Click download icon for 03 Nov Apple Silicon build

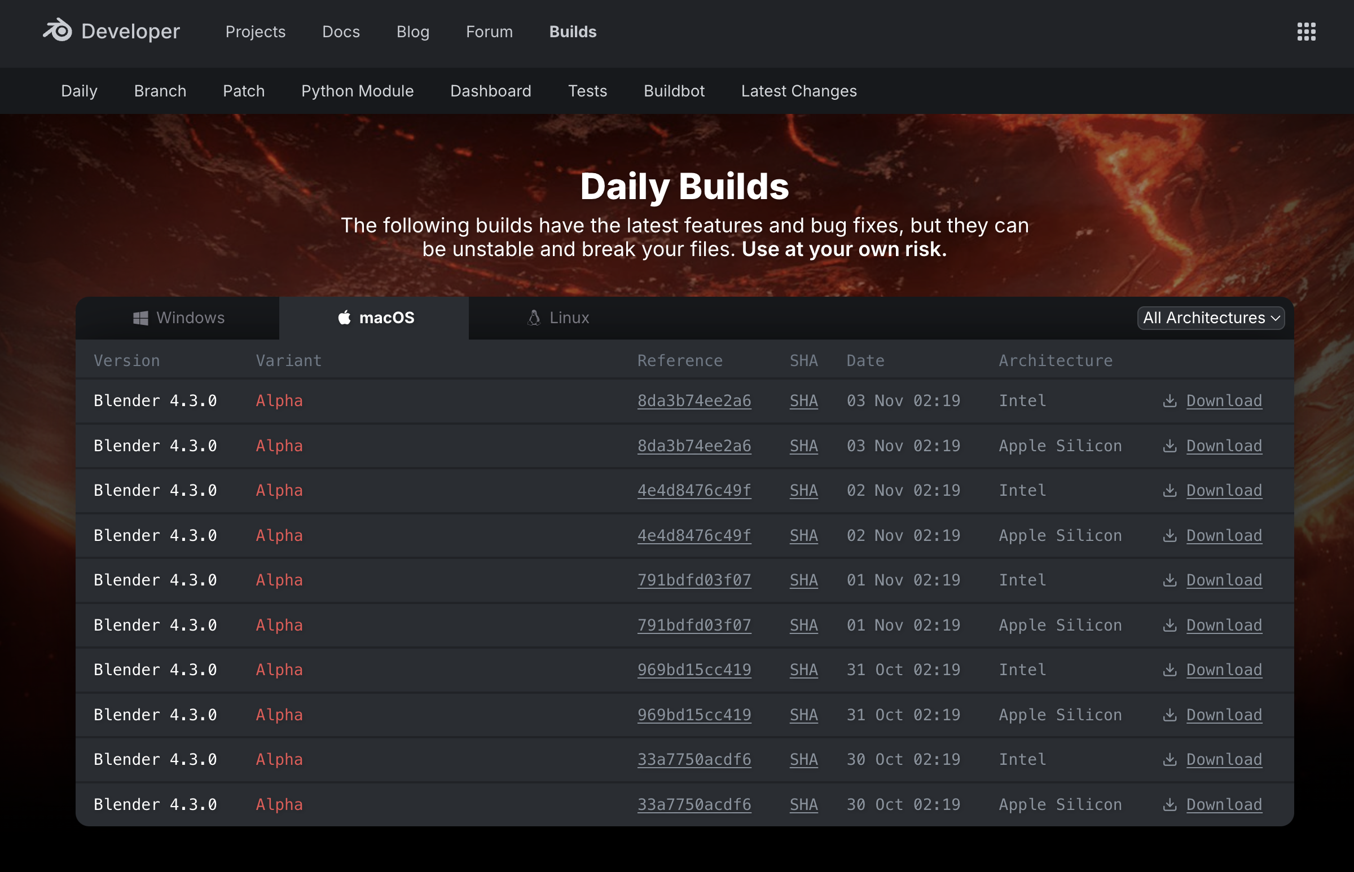(x=1170, y=446)
